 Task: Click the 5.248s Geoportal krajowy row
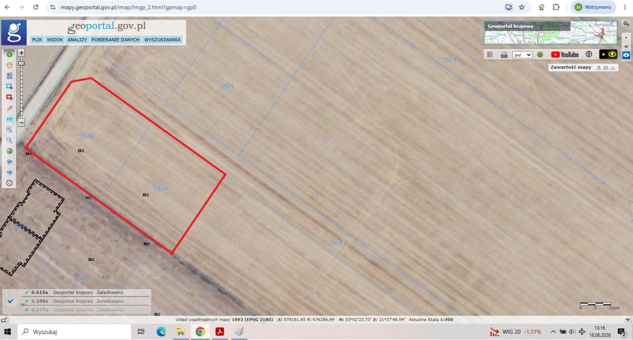(86, 301)
